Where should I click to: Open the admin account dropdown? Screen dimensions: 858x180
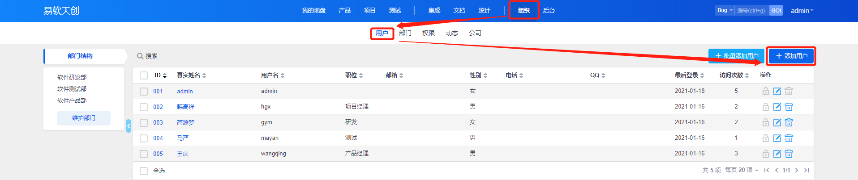[802, 11]
